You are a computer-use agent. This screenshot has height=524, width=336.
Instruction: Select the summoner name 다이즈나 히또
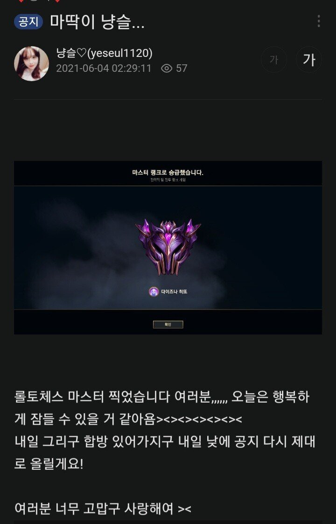coord(174,292)
